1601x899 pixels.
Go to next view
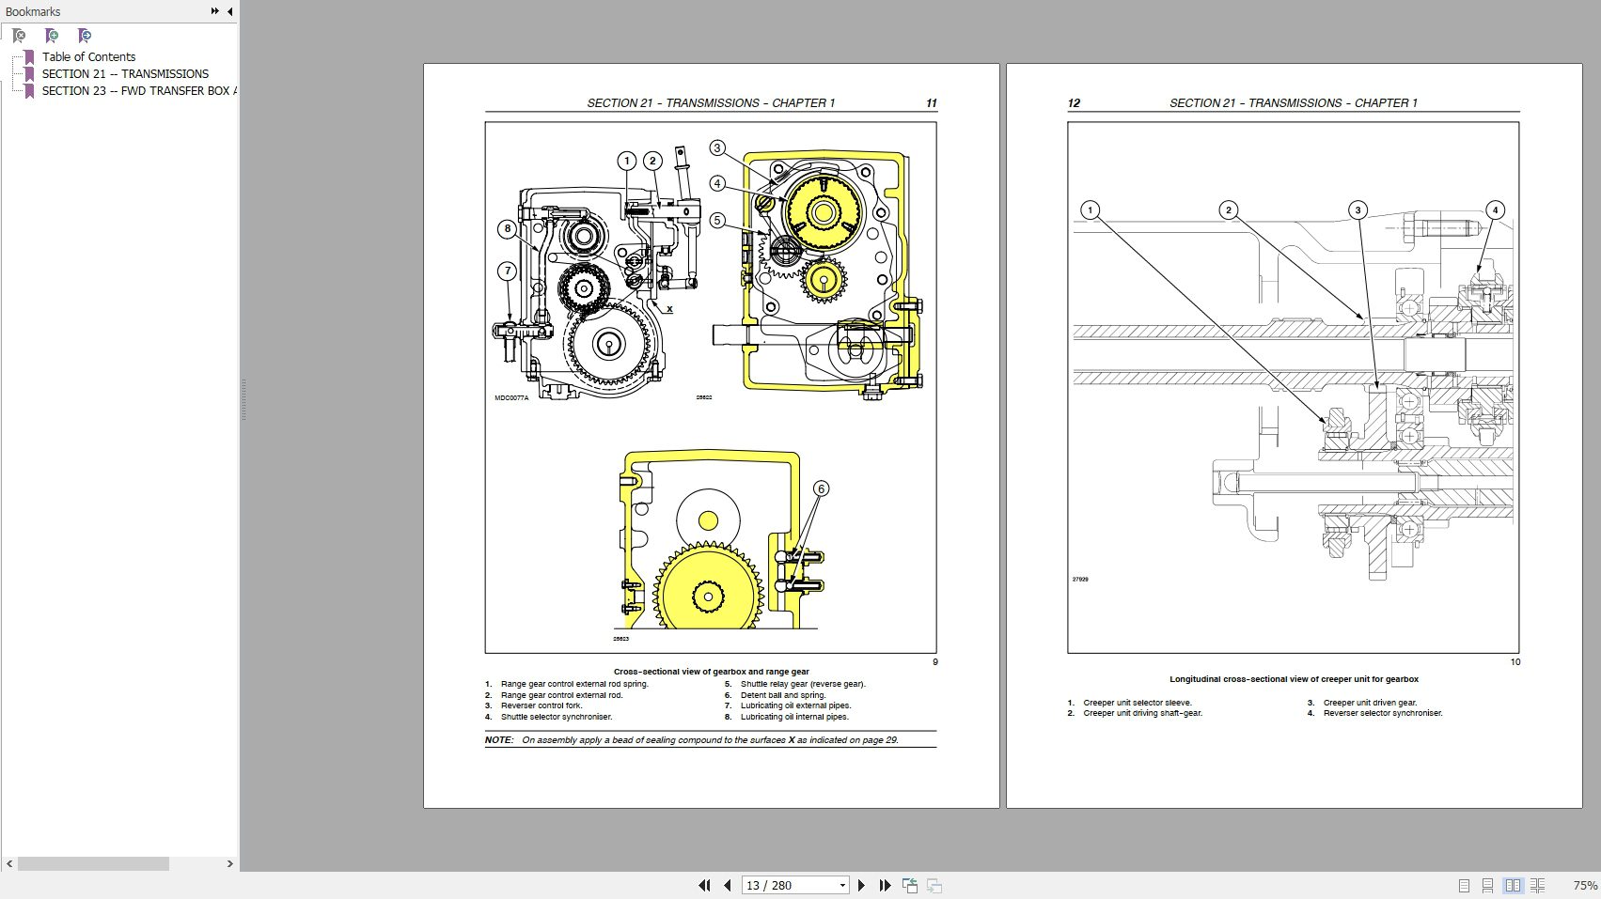934,885
